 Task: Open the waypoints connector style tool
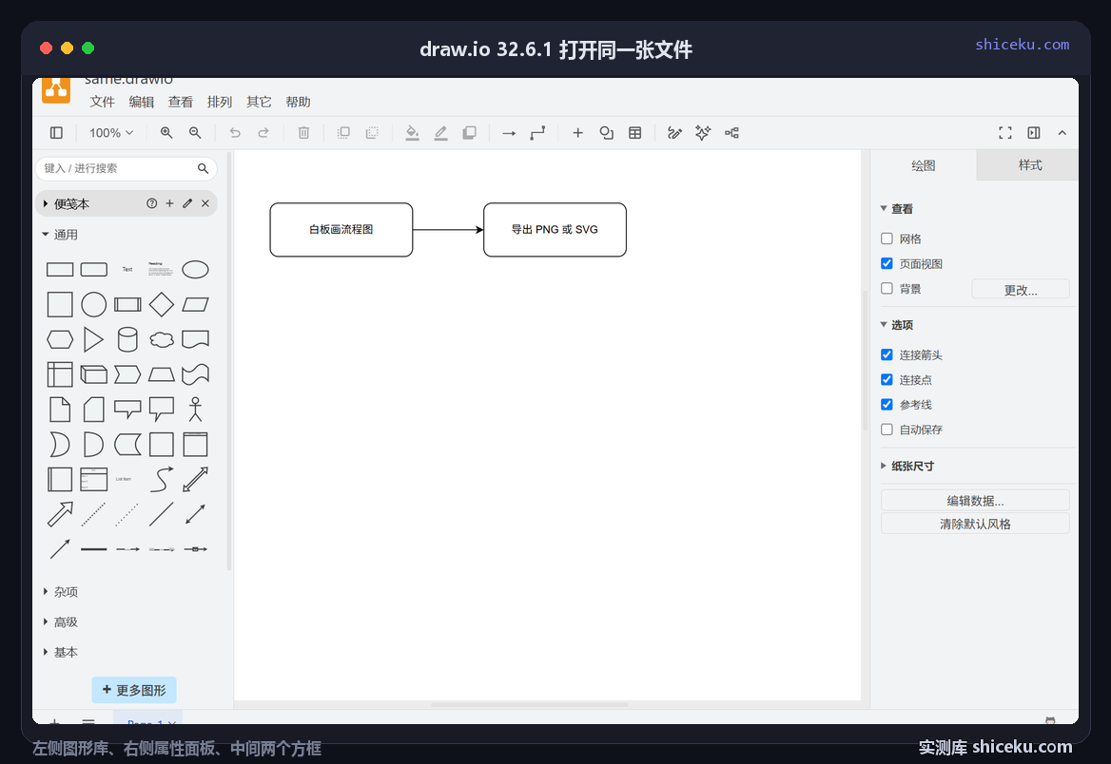(x=537, y=133)
